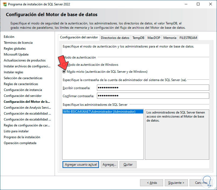Click Progreso de la instalación step
Image resolution: width=217 pixels, height=190 pixels.
pos(22,137)
